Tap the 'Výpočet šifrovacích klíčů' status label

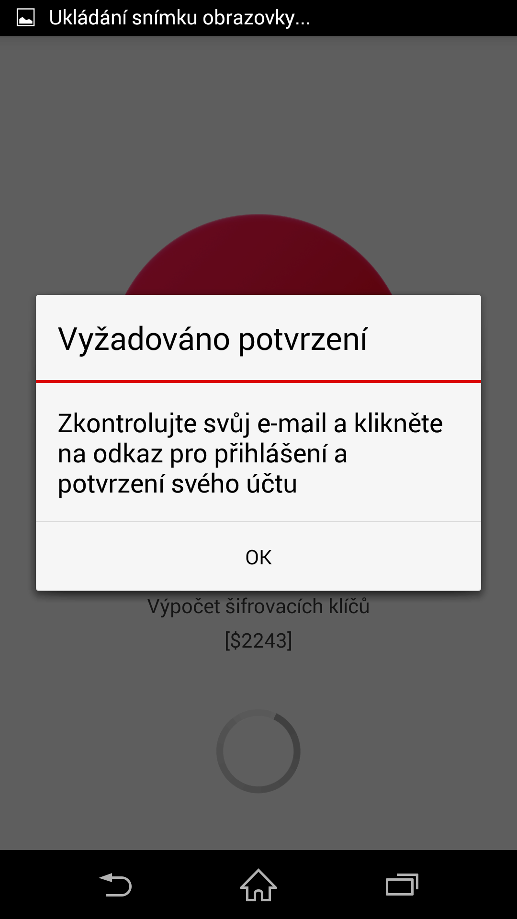(x=258, y=606)
